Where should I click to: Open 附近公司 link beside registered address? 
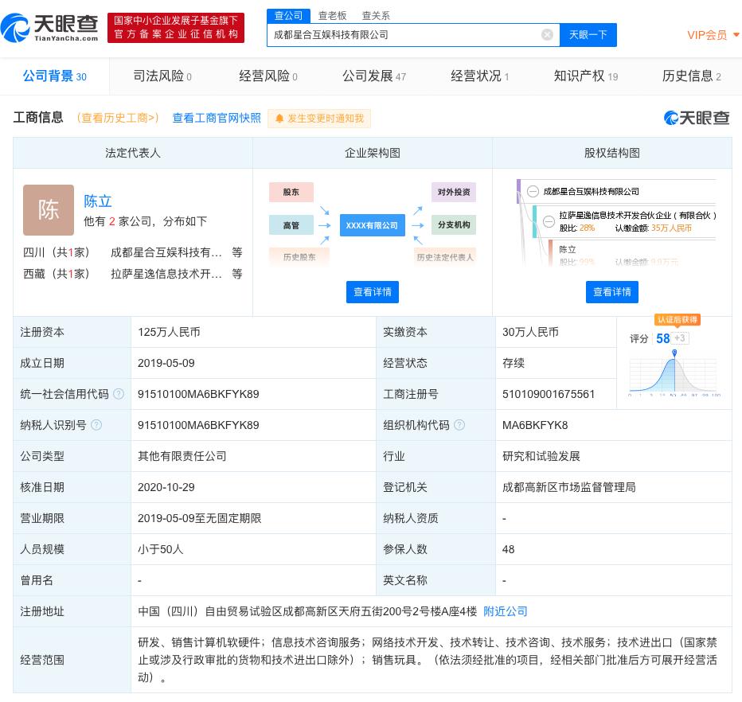coord(506,611)
